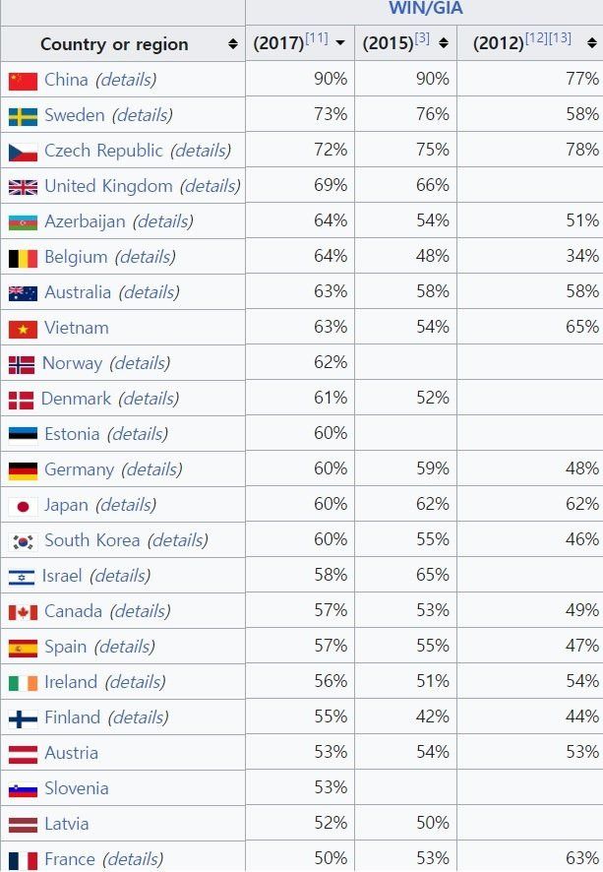Sort table by the 2017 column
Image resolution: width=603 pixels, height=872 pixels.
pos(340,43)
